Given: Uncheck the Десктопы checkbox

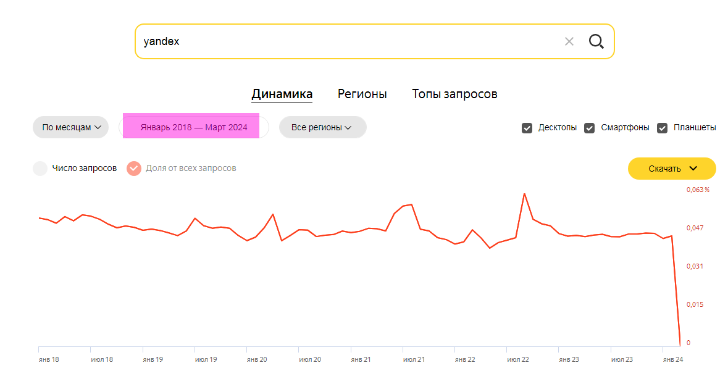Looking at the screenshot, I should pyautogui.click(x=527, y=128).
